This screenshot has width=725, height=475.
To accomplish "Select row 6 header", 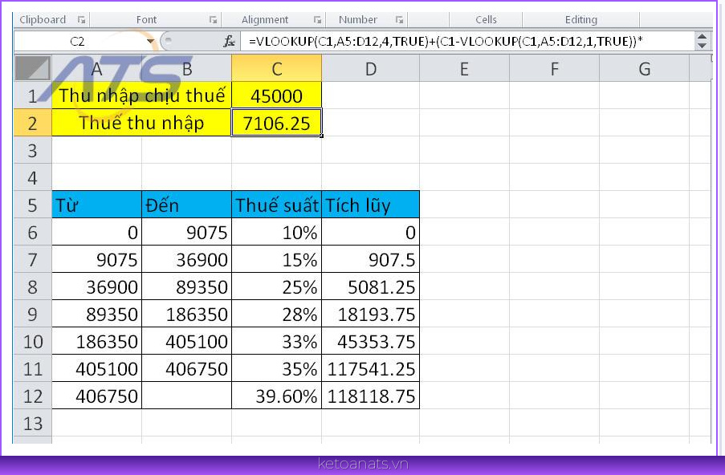I will (32, 232).
